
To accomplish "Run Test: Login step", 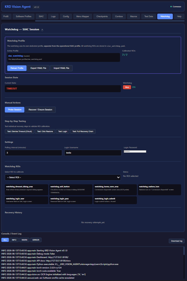I will pyautogui.click(x=63, y=131).
